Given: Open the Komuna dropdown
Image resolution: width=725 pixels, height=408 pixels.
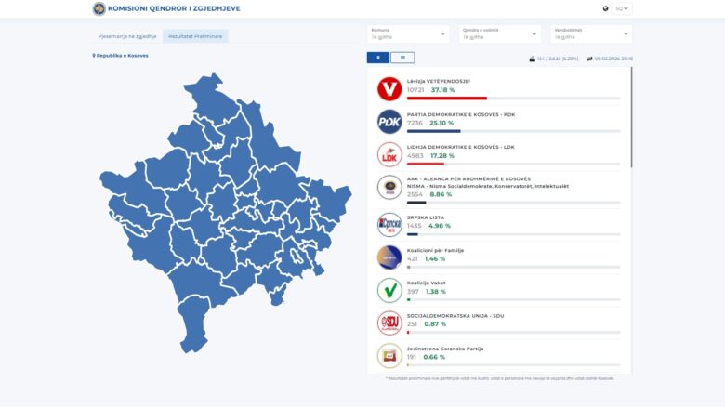Looking at the screenshot, I should point(408,33).
